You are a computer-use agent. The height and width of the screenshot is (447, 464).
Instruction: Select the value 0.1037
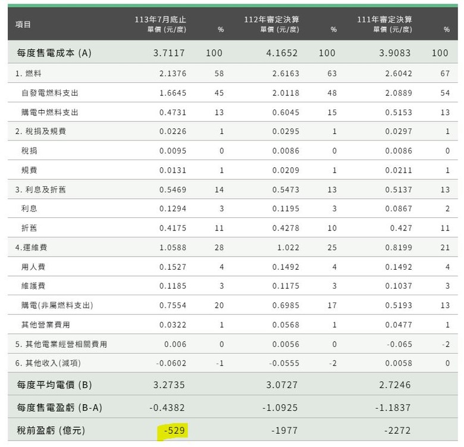point(399,286)
